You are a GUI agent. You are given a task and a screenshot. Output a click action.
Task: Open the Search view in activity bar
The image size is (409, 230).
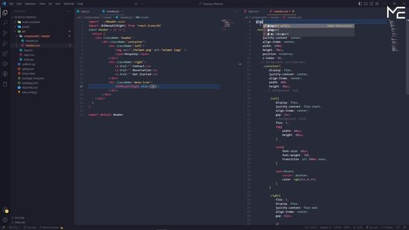[x=5, y=22]
